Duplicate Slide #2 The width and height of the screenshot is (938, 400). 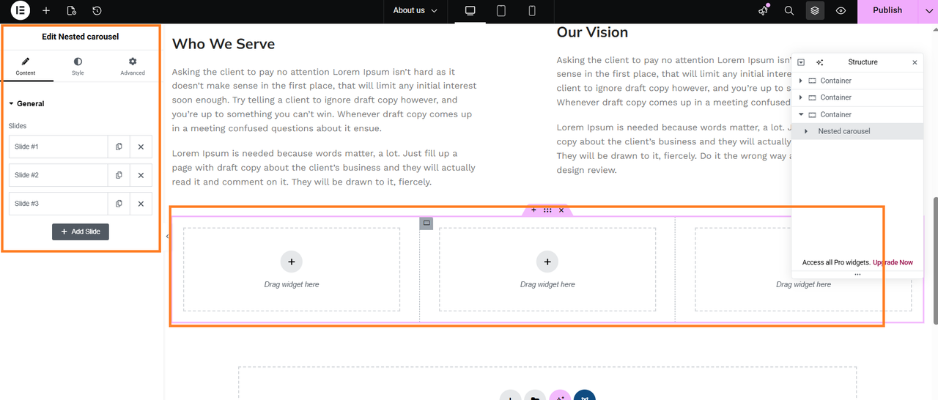click(119, 175)
